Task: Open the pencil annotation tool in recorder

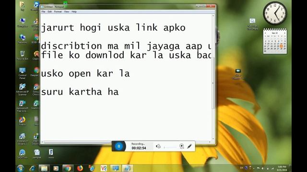Action: [189, 146]
